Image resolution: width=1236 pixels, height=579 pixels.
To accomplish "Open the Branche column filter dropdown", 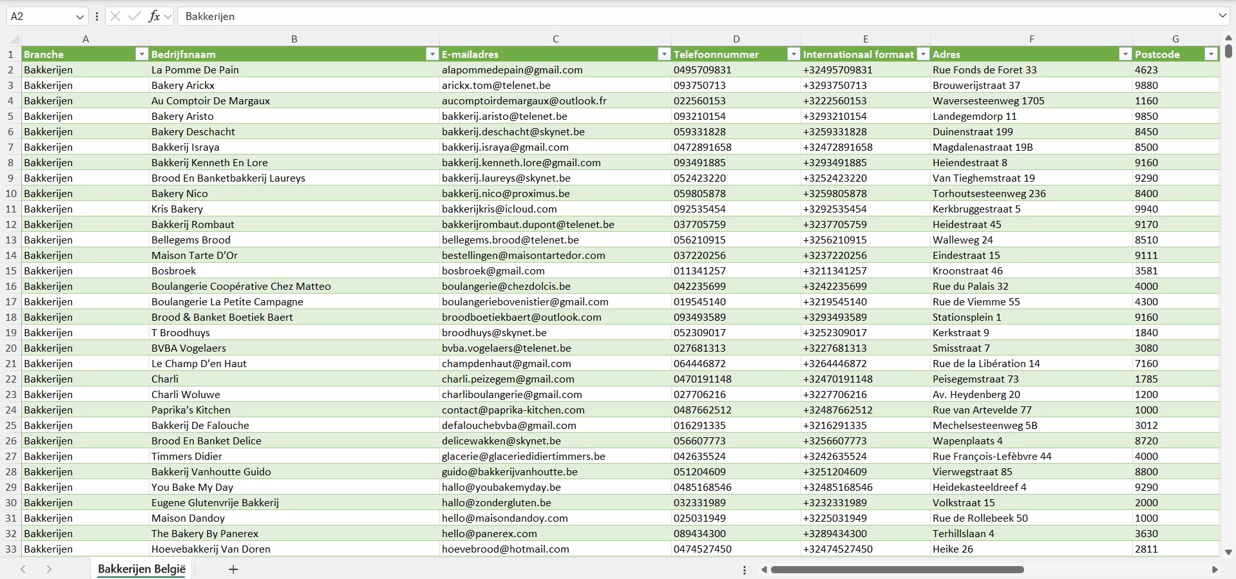I will tap(142, 54).
